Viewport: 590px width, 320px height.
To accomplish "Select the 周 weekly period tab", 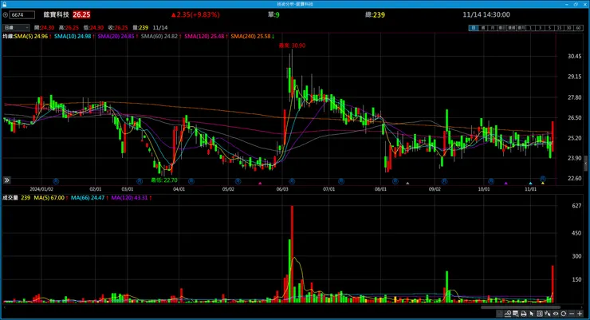I will pos(482,28).
